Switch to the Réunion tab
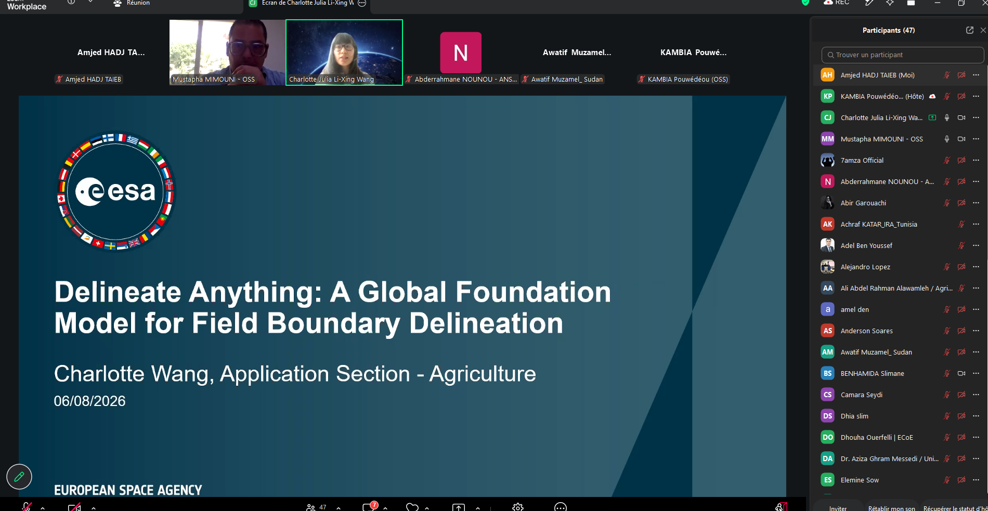The image size is (988, 511). point(132,3)
